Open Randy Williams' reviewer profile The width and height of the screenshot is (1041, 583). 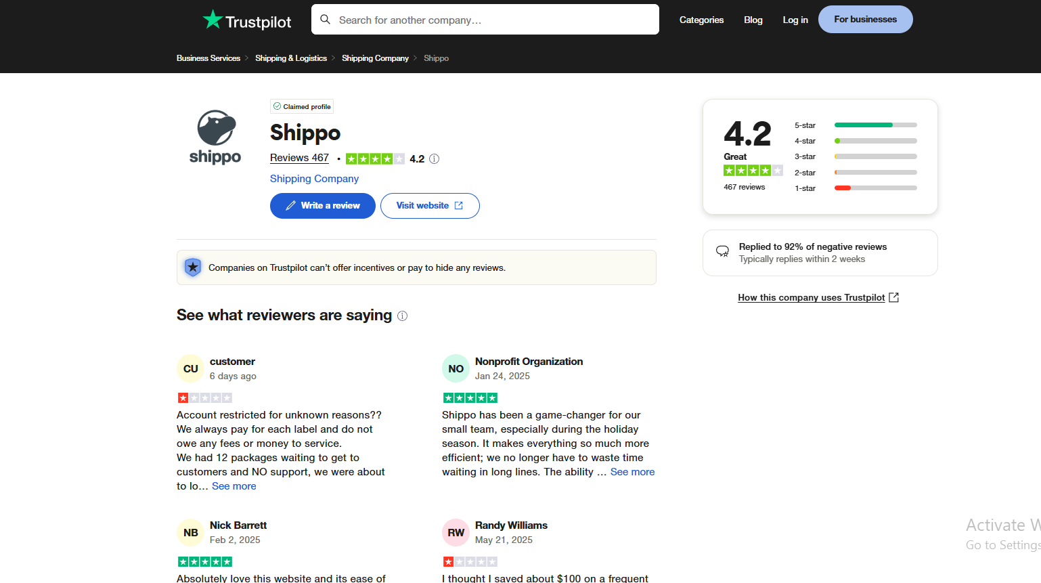(x=511, y=525)
